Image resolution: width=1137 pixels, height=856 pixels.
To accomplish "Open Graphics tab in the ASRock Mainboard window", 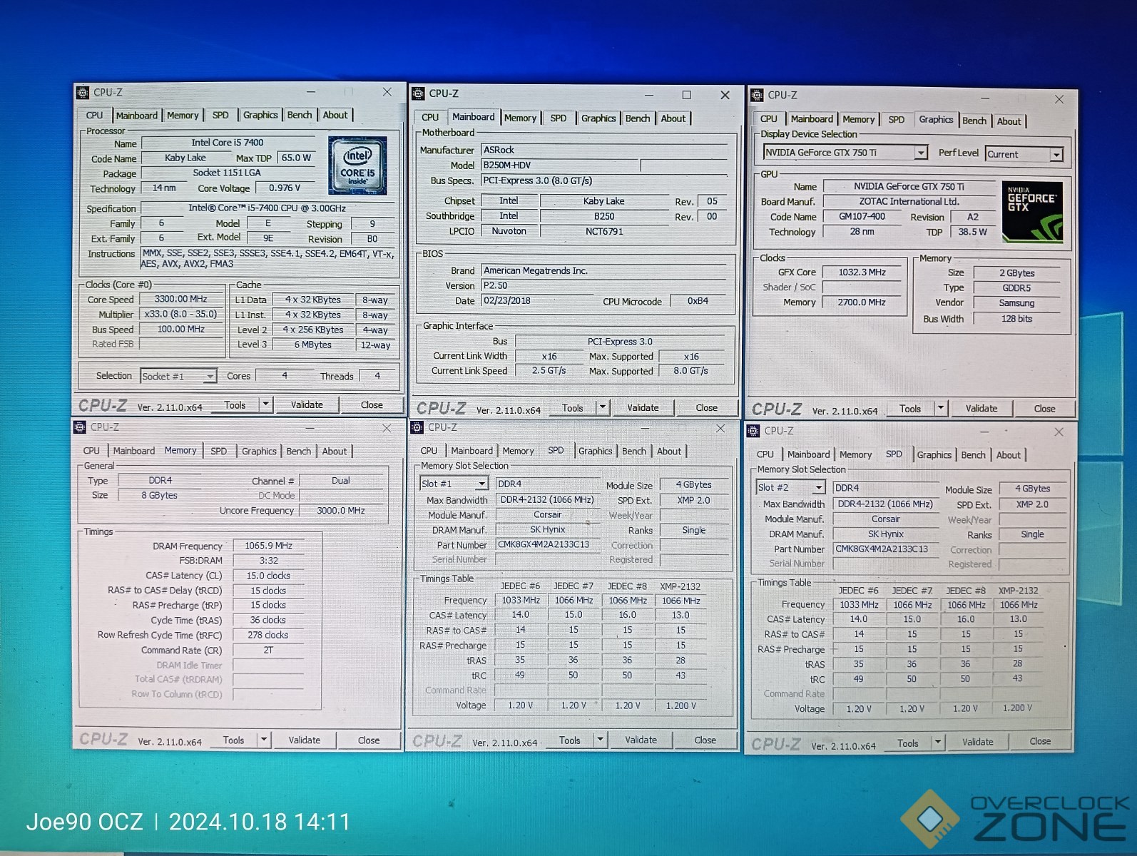I will [x=598, y=118].
